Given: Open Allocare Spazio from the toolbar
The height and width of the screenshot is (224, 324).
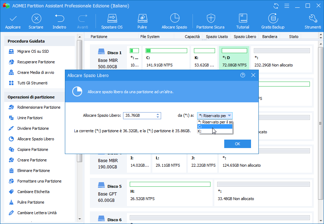Looking at the screenshot, I should [174, 21].
